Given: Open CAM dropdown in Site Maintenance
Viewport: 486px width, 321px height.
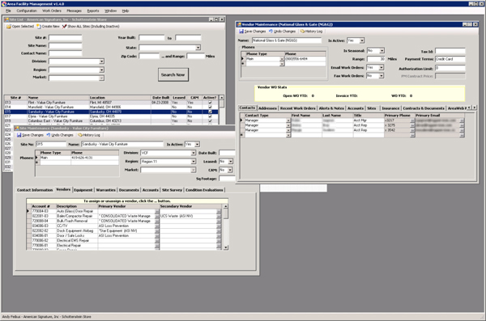Looking at the screenshot, I should click(230, 170).
